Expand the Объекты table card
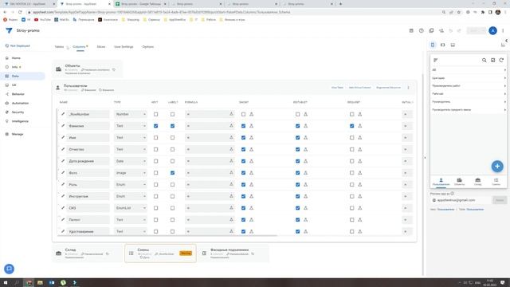The image size is (510, 287). point(87,69)
